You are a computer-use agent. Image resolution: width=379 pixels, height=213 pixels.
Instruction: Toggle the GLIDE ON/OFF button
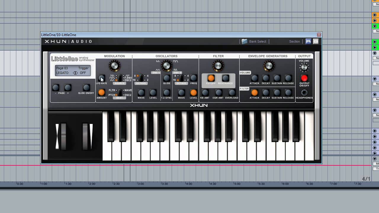click(86, 88)
